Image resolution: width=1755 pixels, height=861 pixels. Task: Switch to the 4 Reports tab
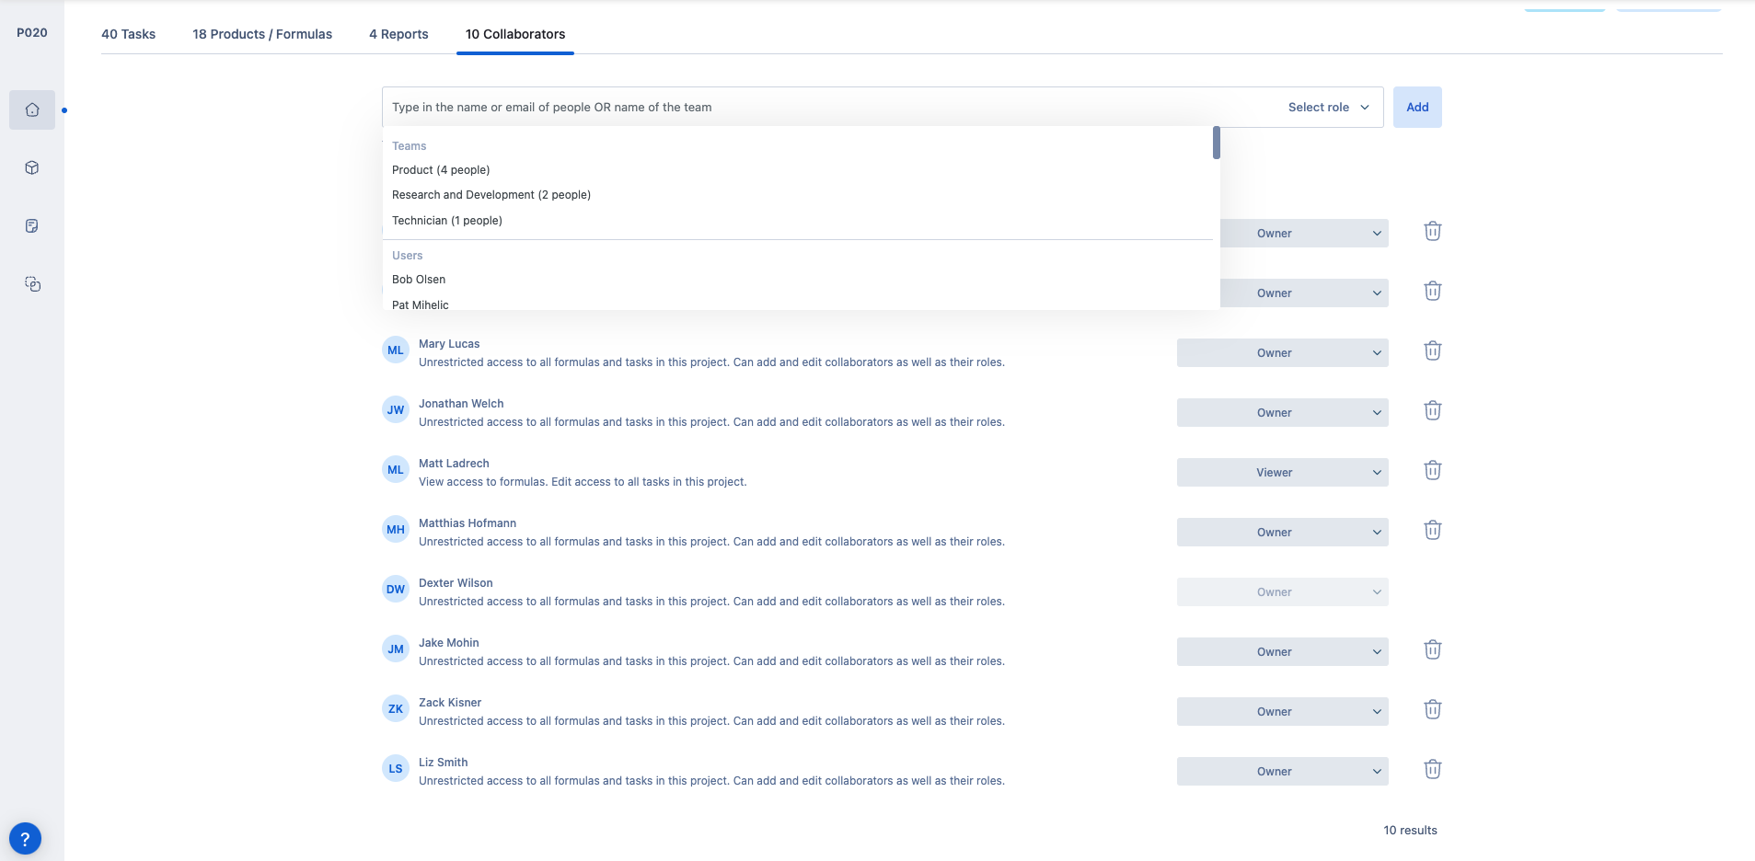[x=398, y=34]
